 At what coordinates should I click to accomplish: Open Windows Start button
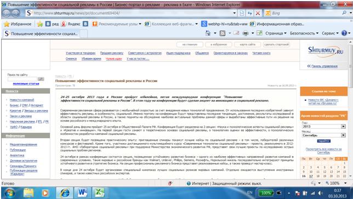(x=9, y=193)
